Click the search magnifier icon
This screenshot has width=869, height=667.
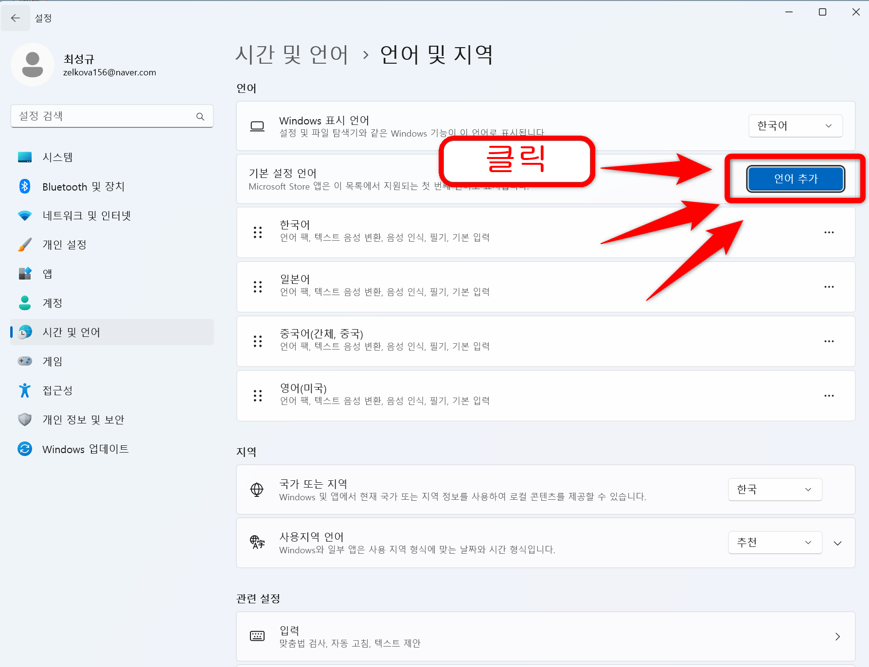coord(200,117)
